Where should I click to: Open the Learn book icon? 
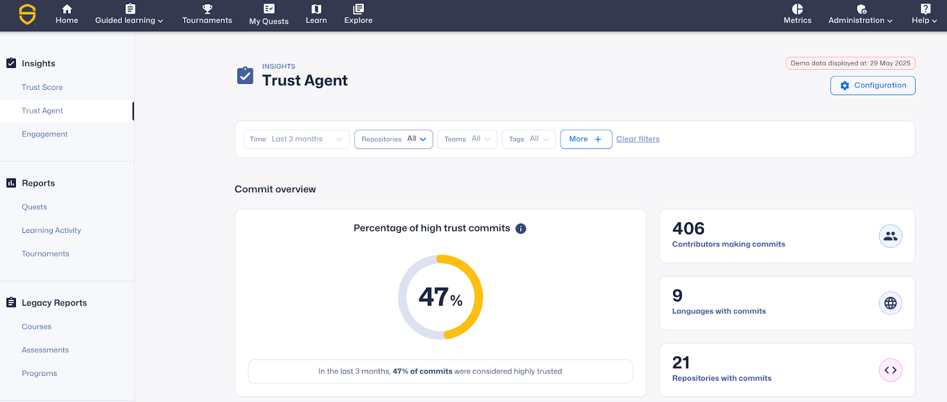(x=316, y=9)
